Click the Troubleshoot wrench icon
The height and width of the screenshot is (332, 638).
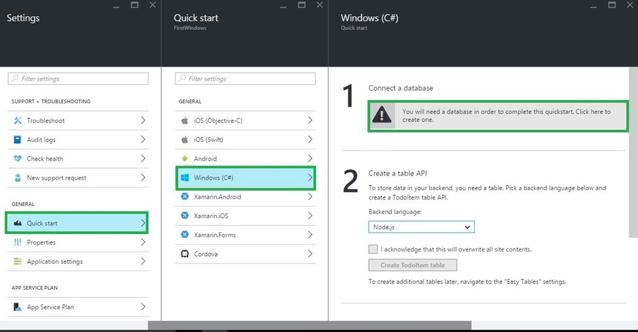tap(17, 121)
